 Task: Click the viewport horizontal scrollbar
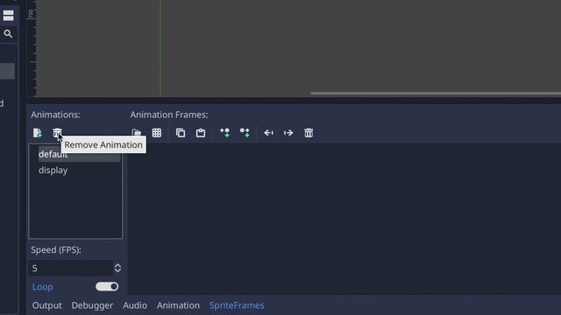(436, 94)
